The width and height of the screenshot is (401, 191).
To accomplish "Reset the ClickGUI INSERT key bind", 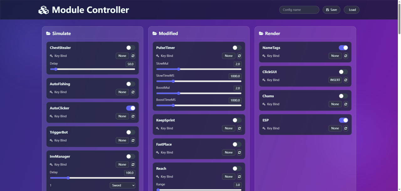I will point(346,80).
